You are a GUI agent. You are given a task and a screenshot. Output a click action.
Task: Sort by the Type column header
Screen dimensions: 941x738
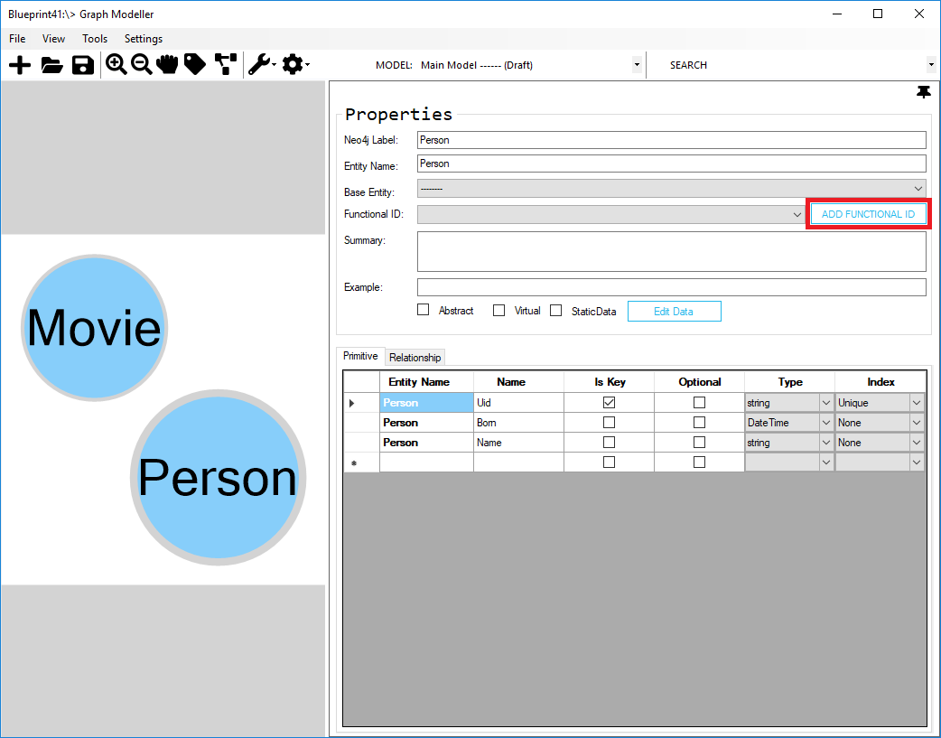(790, 382)
